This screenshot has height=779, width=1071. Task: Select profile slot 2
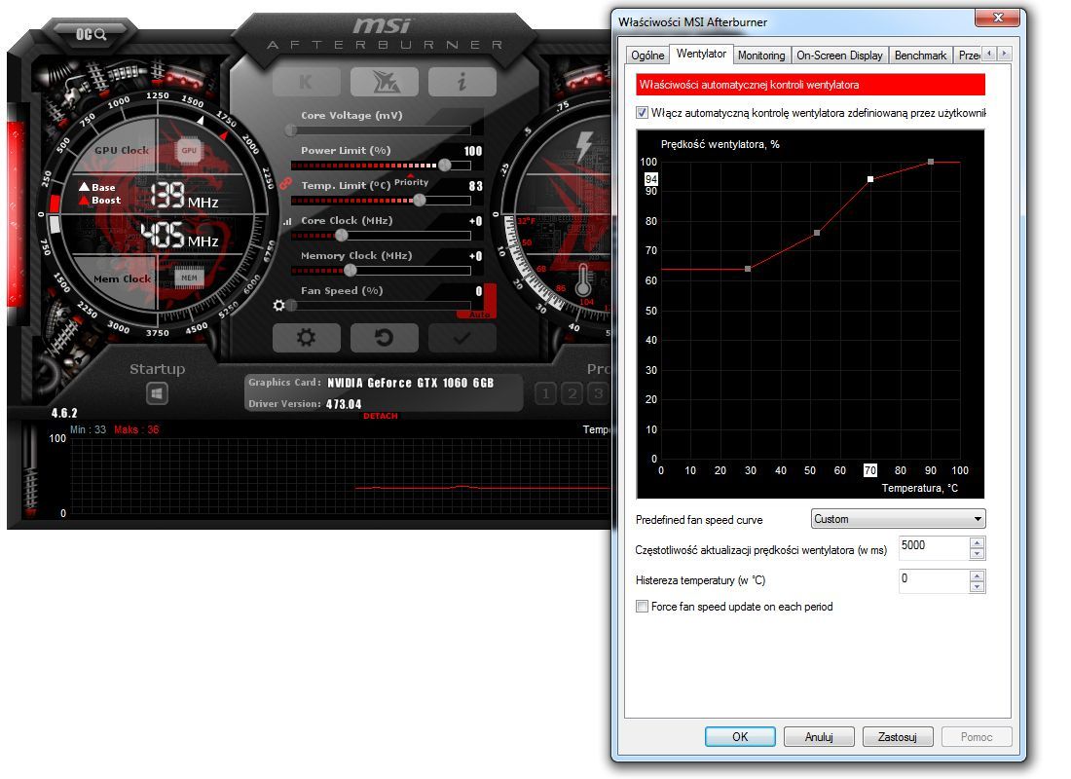[572, 393]
